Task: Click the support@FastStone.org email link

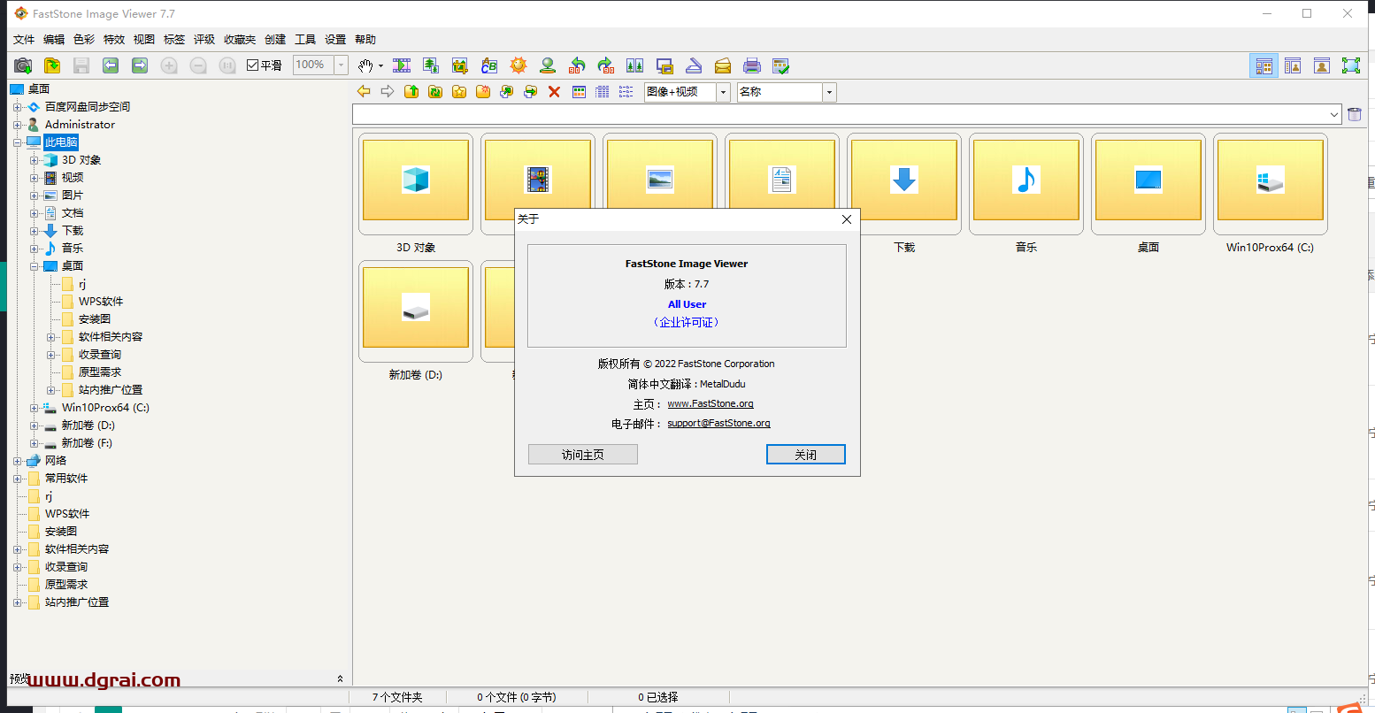Action: [718, 424]
